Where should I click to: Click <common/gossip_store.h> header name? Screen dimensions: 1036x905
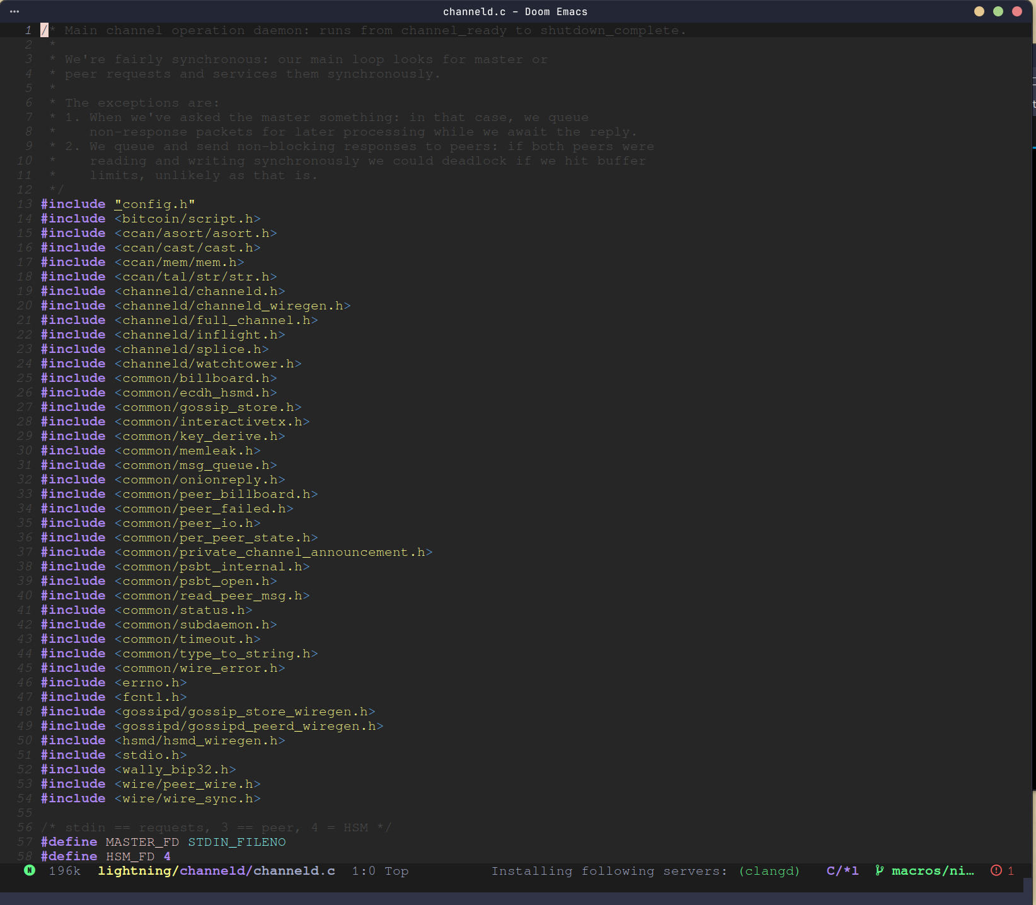[208, 407]
